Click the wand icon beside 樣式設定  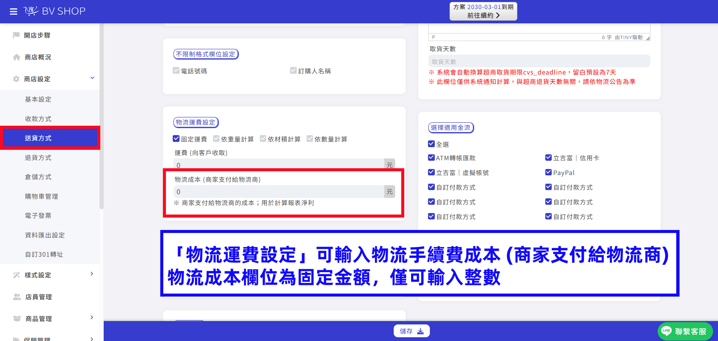pos(17,275)
